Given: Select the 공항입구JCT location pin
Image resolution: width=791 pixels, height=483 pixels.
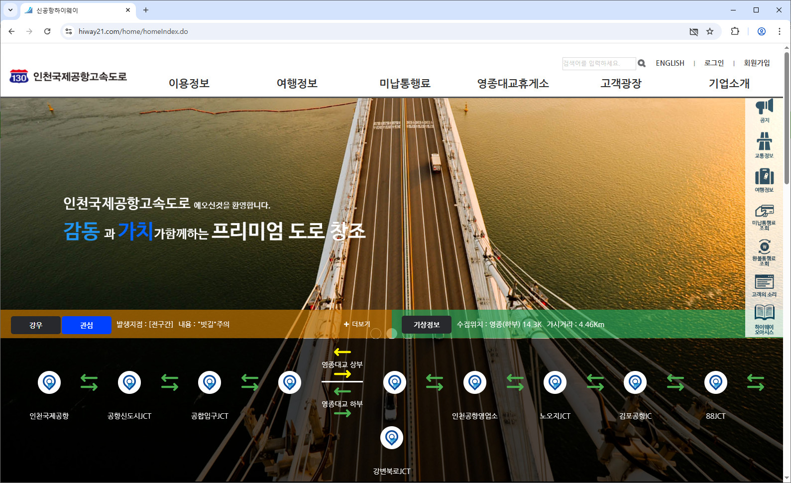Looking at the screenshot, I should point(210,382).
